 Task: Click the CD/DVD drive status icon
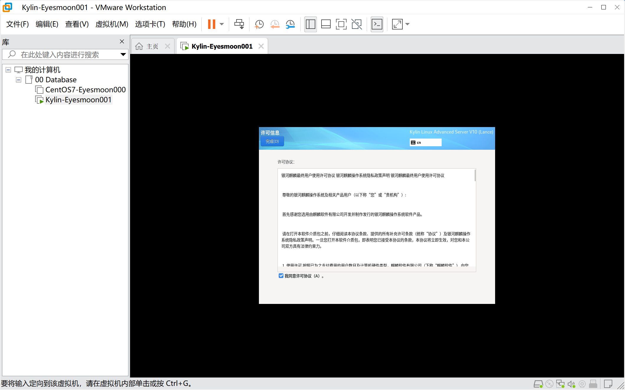coord(549,384)
